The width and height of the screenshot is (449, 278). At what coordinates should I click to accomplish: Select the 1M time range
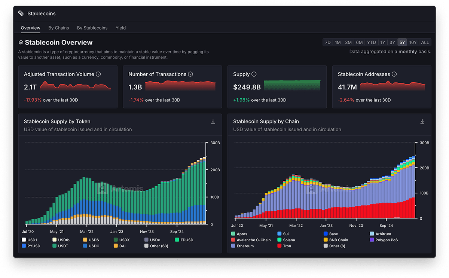coord(338,42)
